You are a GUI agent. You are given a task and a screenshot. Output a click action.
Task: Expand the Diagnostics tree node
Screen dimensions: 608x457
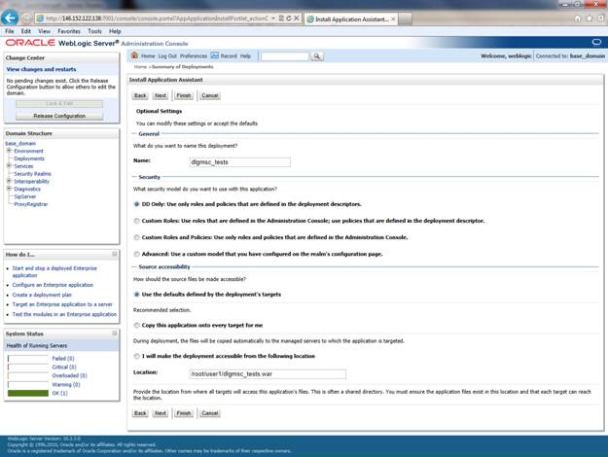coord(9,189)
